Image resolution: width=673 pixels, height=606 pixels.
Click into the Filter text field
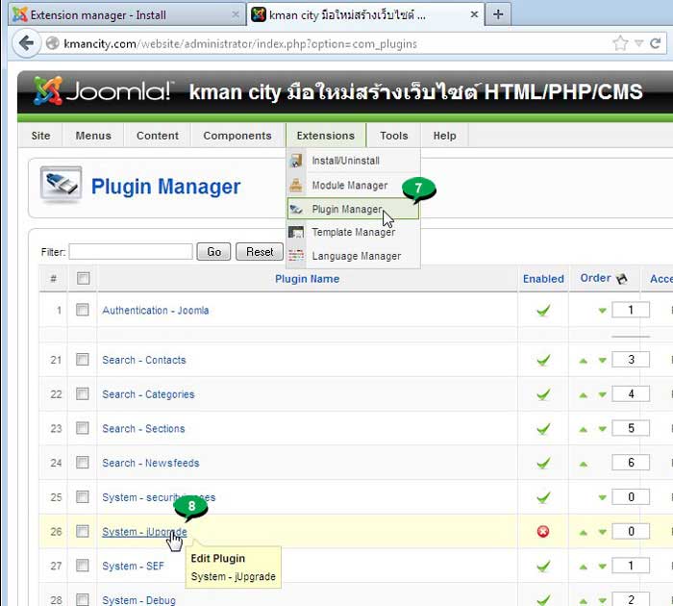click(x=131, y=252)
